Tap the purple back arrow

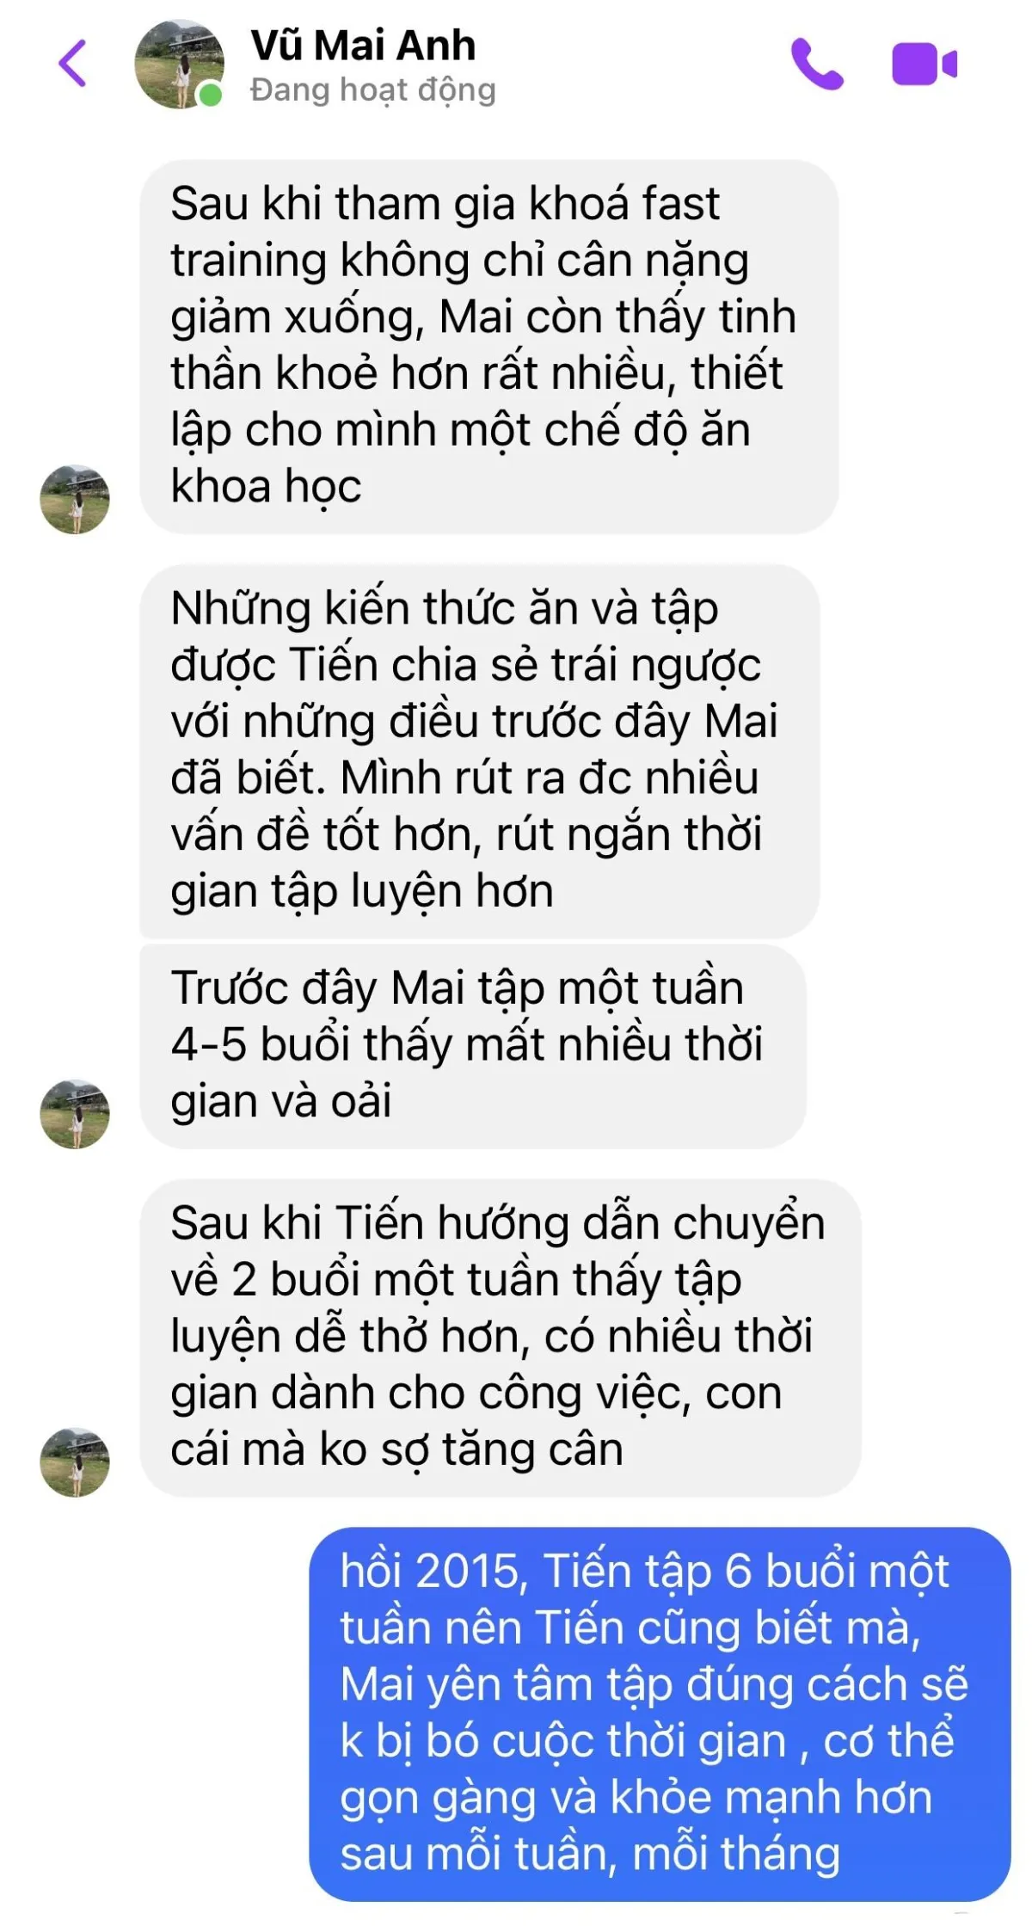click(73, 64)
